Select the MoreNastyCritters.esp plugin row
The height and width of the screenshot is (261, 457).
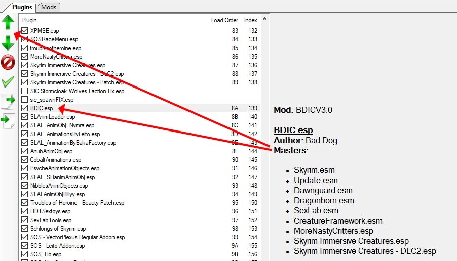(x=140, y=57)
